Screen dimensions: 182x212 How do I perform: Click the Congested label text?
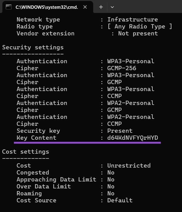pos(33,172)
